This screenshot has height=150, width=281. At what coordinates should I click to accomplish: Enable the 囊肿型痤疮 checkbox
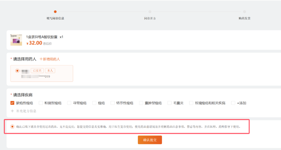(x=141, y=103)
